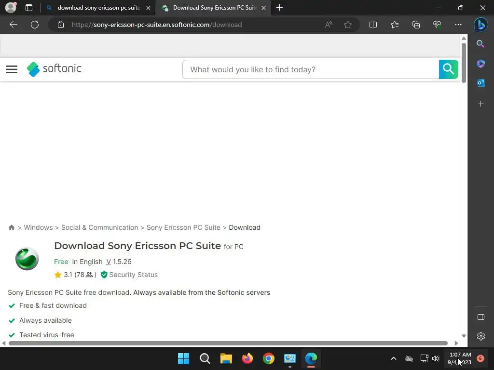The height and width of the screenshot is (370, 494).
Task: Open notification center badge
Action: pos(480,358)
